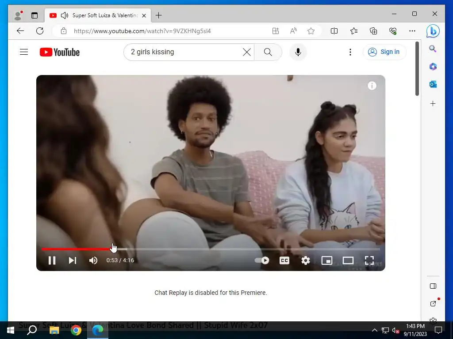Switch to miniplayer mode
The height and width of the screenshot is (339, 453).
pos(327,260)
